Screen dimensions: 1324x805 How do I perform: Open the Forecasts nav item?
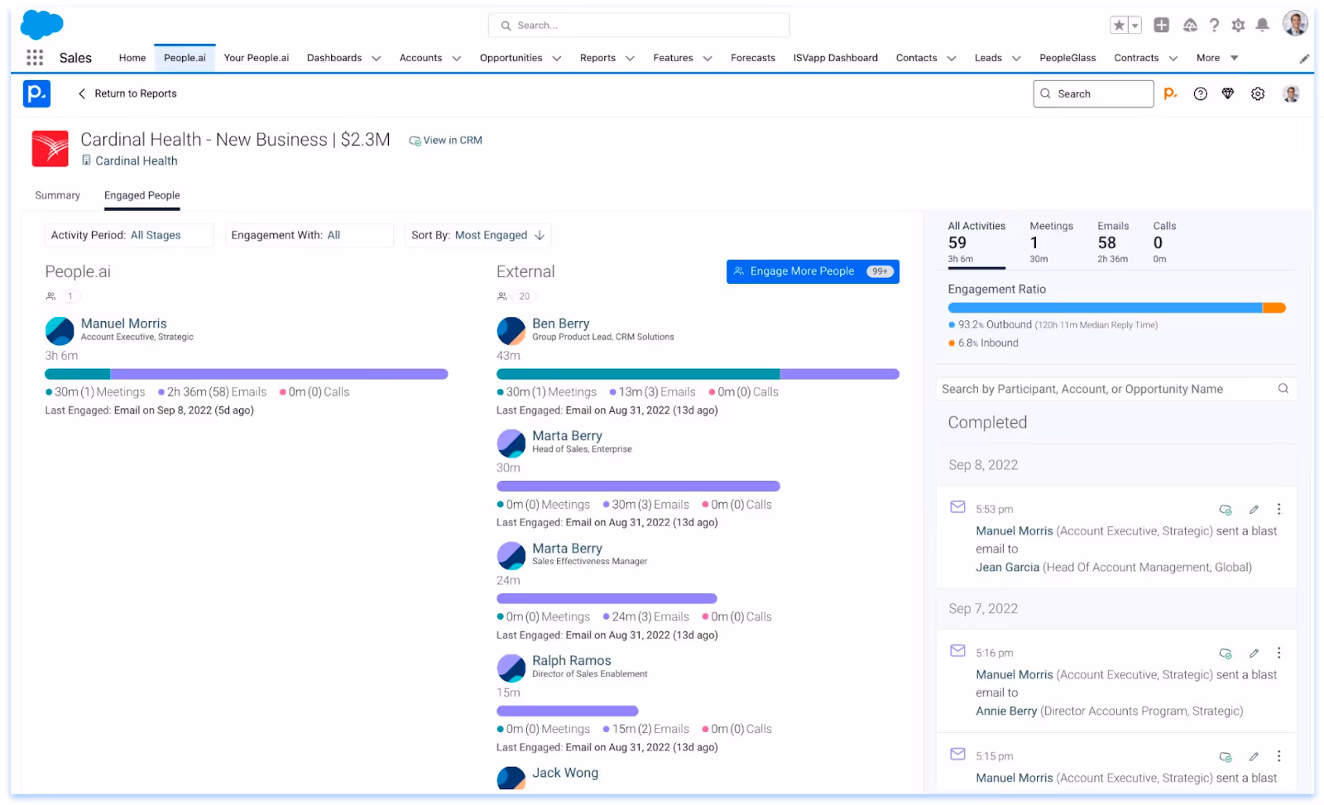(753, 58)
